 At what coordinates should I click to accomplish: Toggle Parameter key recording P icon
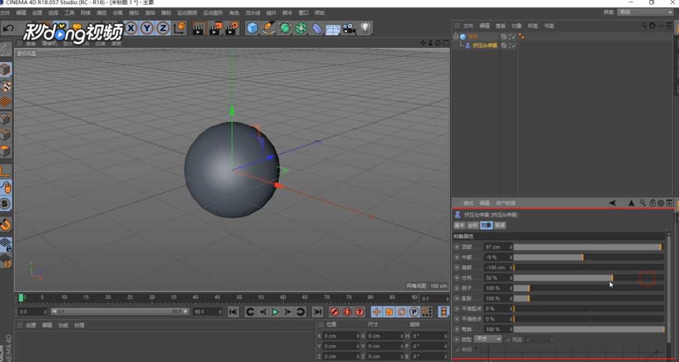(x=414, y=312)
